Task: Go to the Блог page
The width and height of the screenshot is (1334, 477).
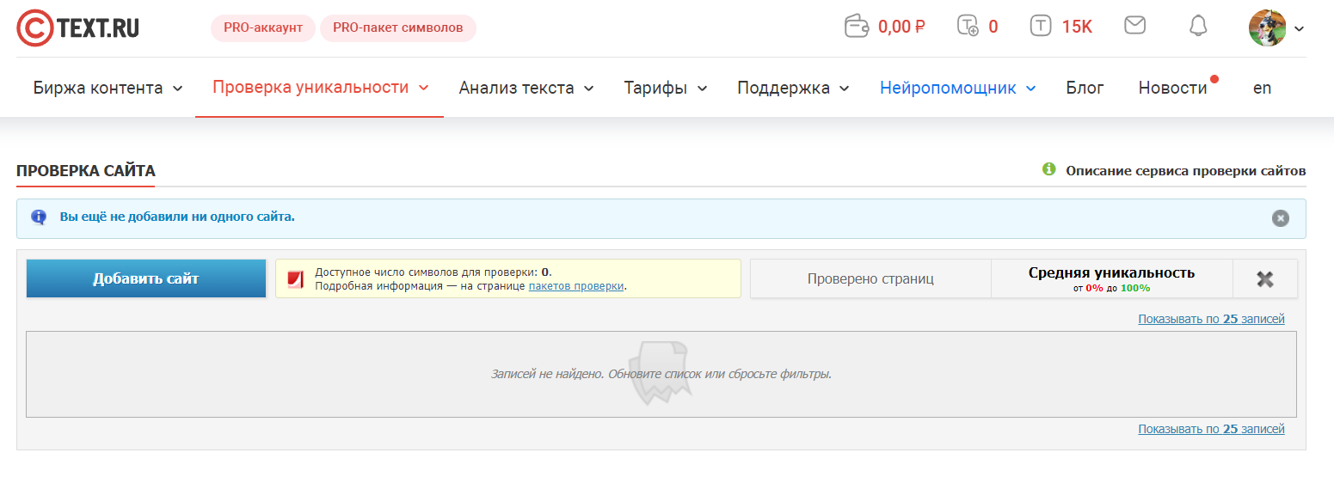Action: 1085,88
